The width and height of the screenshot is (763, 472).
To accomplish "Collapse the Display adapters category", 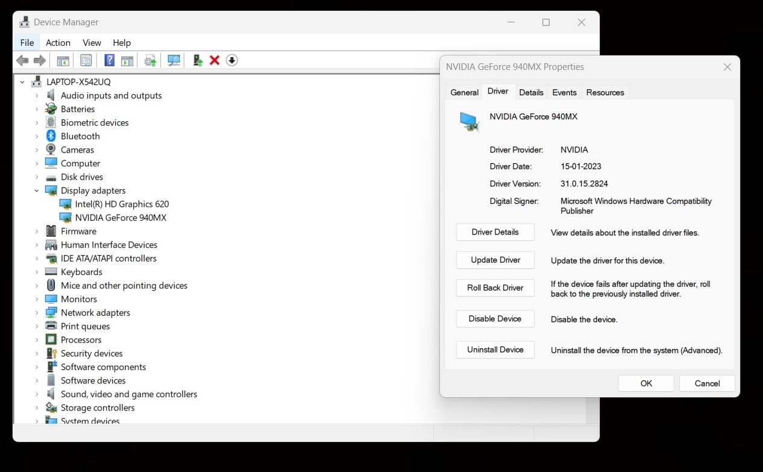I will [x=37, y=190].
